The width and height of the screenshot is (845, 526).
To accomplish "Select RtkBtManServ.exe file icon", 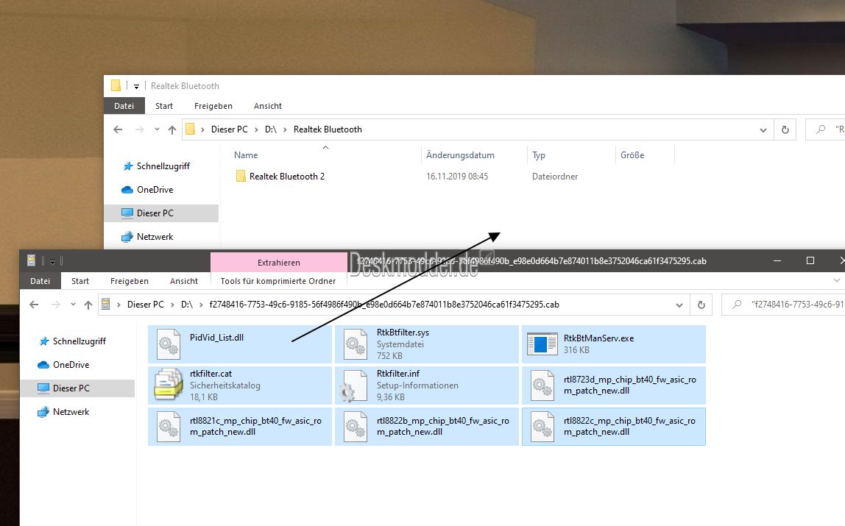I will [542, 344].
